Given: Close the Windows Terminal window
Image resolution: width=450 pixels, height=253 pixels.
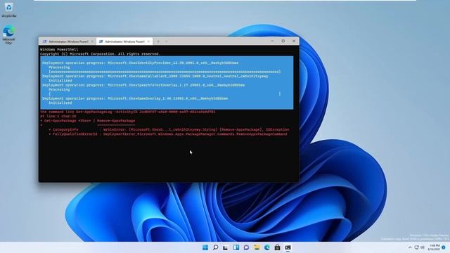Looking at the screenshot, I should point(294,41).
